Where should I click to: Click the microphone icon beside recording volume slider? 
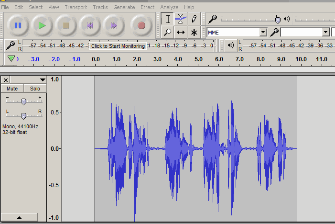213,19
